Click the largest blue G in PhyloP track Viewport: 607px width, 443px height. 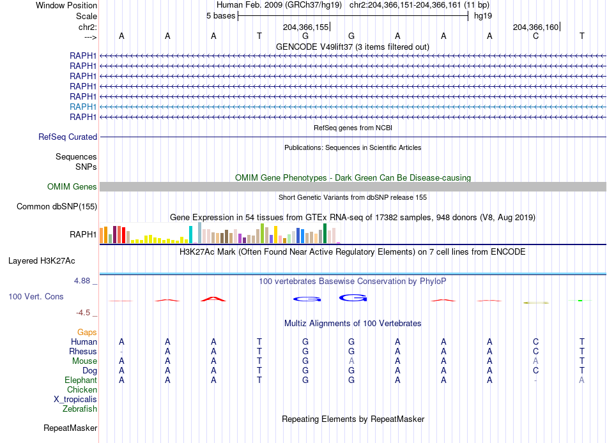(x=353, y=298)
